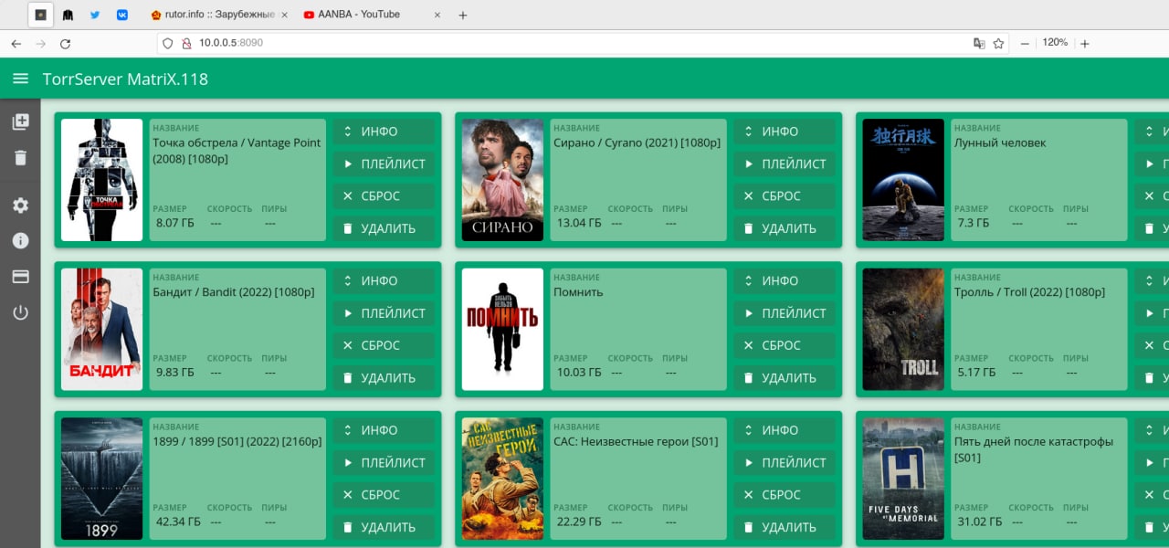Image resolution: width=1169 pixels, height=548 pixels.
Task: Click ПЛЕЙЛИСТ for Помнить
Action: 784,313
